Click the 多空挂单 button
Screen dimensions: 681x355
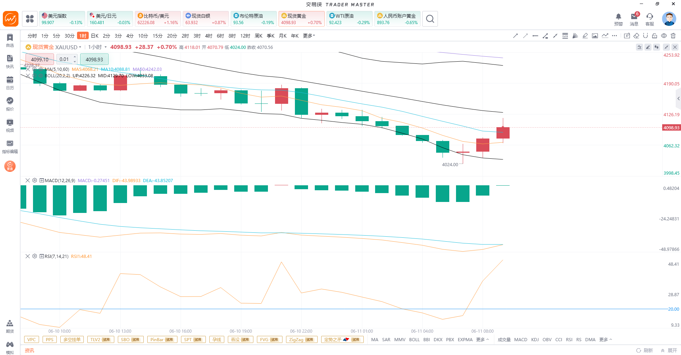(x=72, y=339)
